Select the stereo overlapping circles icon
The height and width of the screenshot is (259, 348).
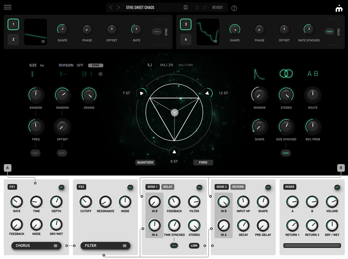pos(286,74)
